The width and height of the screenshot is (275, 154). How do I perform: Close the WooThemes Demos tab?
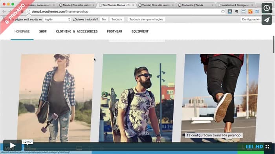pyautogui.click(x=133, y=5)
